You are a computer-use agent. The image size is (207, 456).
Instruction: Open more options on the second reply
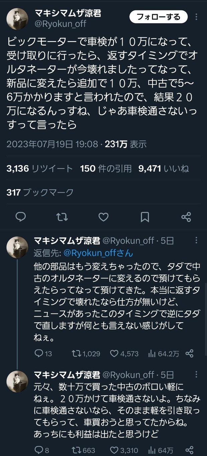(197, 375)
